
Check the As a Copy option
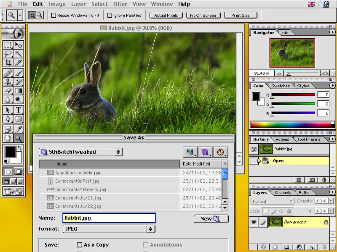79,245
